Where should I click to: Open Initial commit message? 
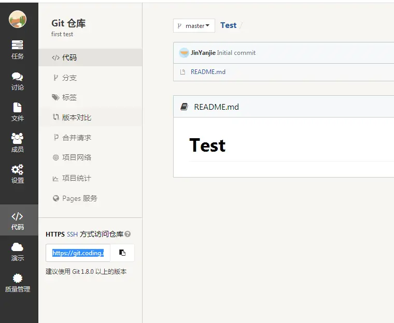pyautogui.click(x=236, y=53)
